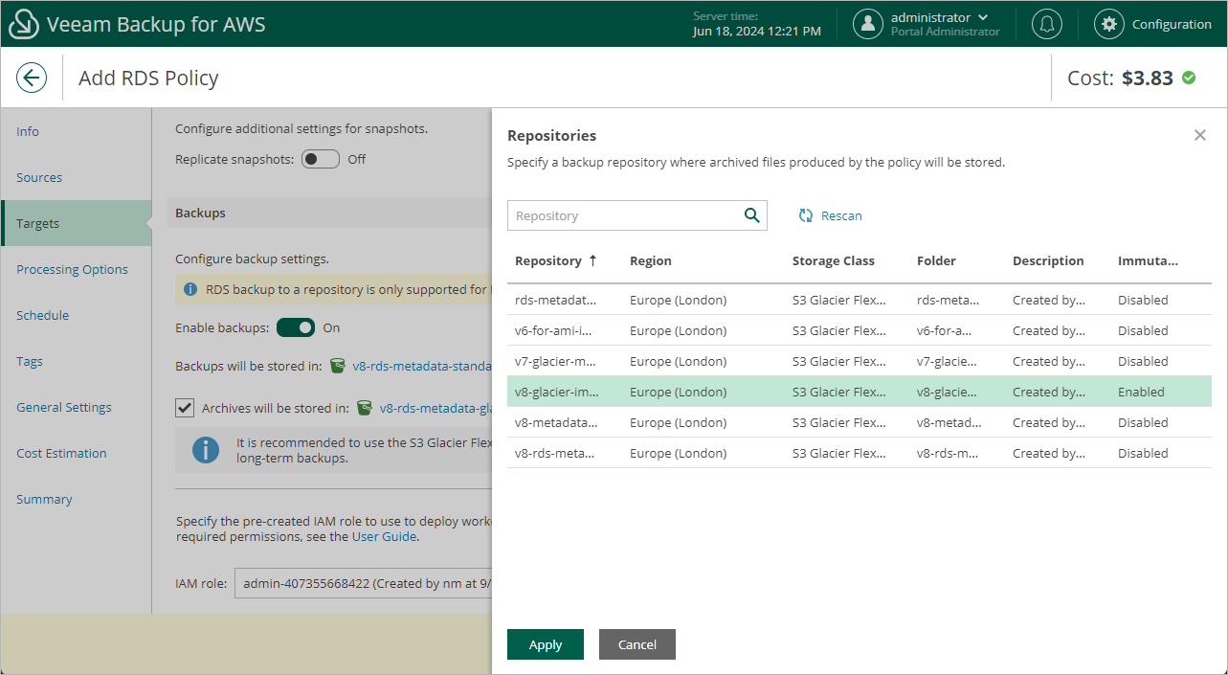Click the bucket icon next to v8-rds-metadata-standa
This screenshot has width=1228, height=675.
[337, 366]
